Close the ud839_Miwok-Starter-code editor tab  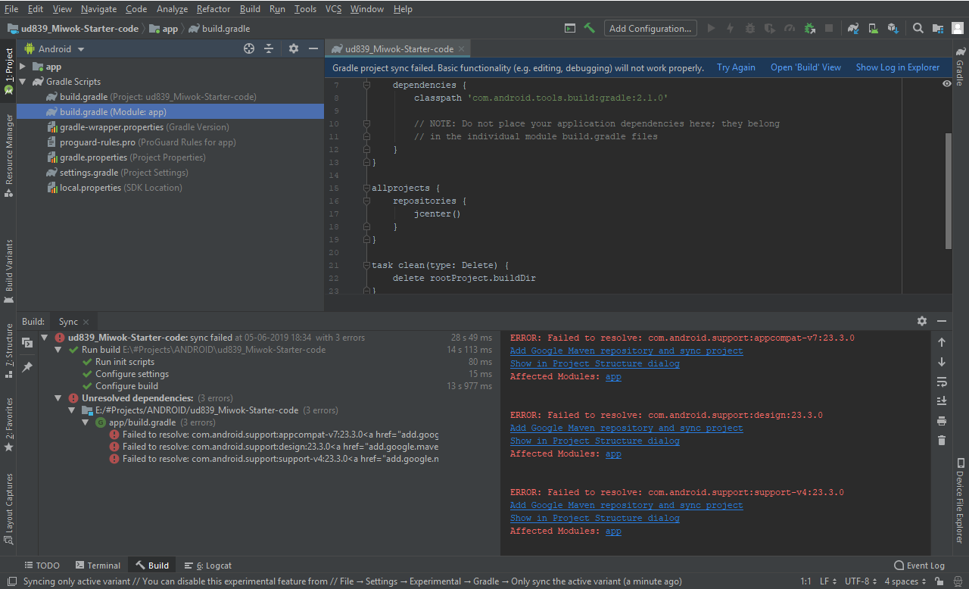(x=462, y=48)
